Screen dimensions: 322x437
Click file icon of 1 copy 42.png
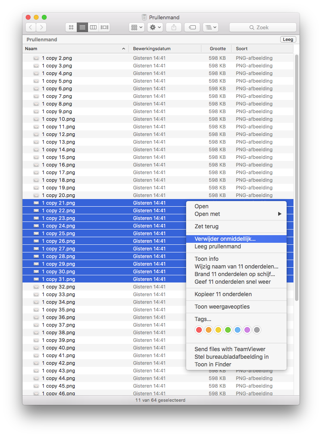pyautogui.click(x=36, y=363)
